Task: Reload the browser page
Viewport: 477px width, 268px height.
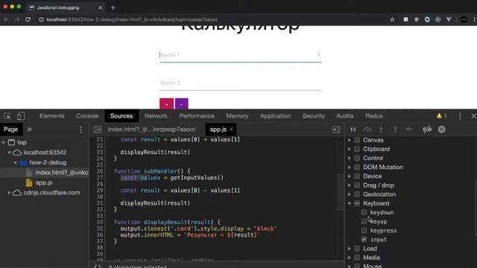Action: (28, 19)
